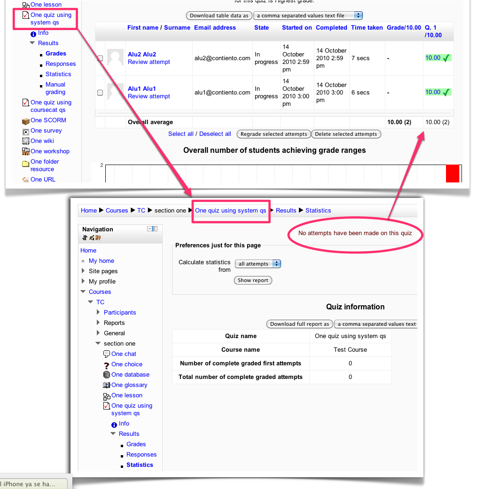This screenshot has height=489, width=477.
Task: Click the lower One lesson icon
Action: (x=107, y=396)
